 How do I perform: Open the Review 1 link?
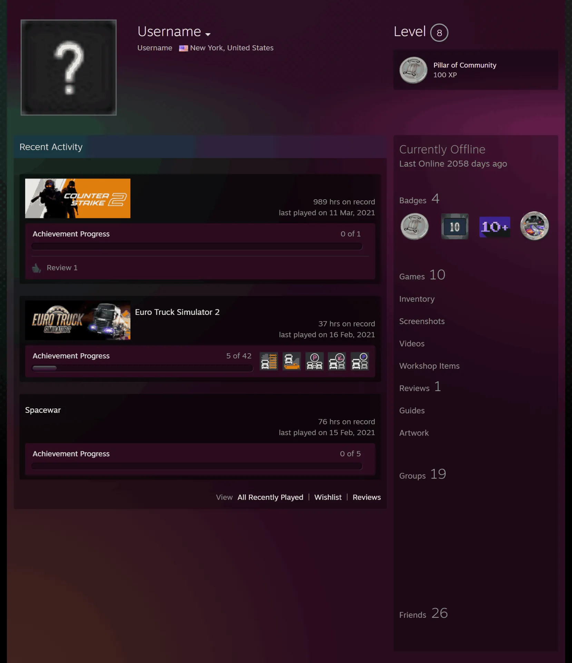point(62,268)
